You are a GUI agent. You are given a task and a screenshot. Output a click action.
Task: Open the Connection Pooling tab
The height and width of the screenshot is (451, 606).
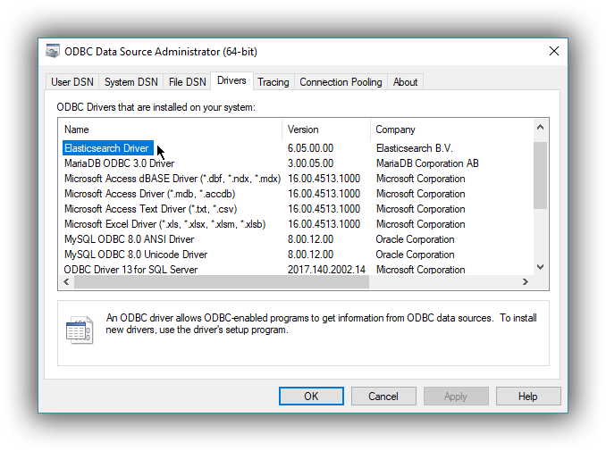(x=341, y=82)
